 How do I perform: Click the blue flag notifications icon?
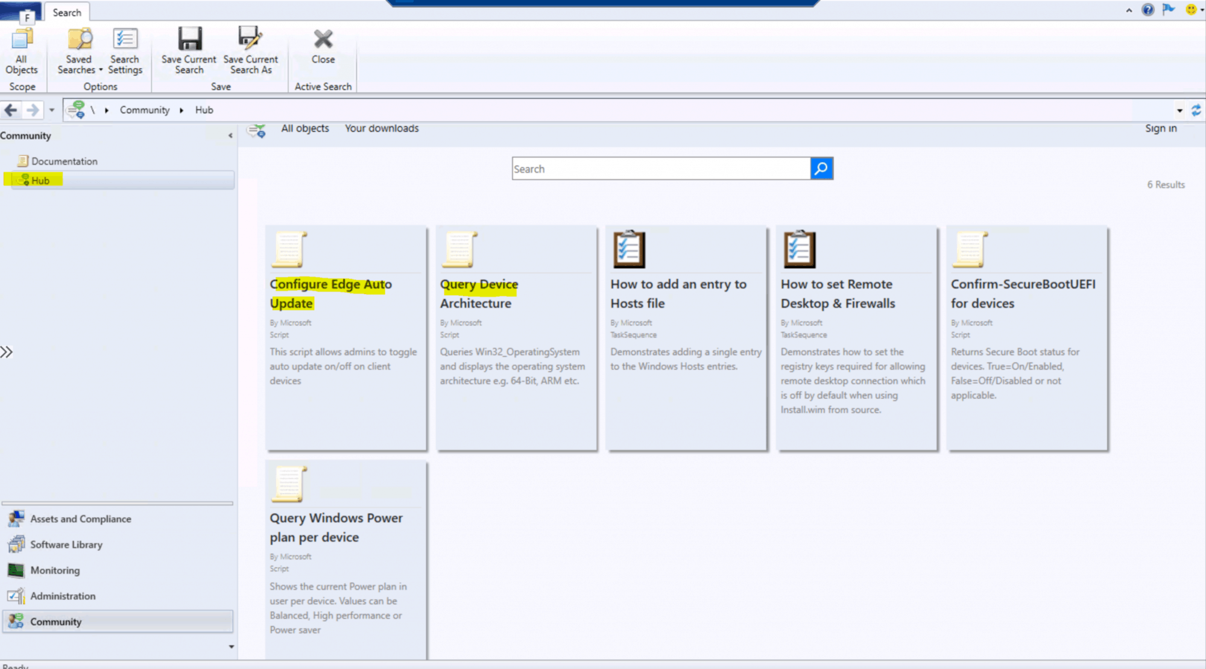tap(1169, 9)
